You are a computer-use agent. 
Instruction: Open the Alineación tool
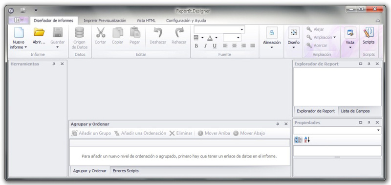pos(272,33)
